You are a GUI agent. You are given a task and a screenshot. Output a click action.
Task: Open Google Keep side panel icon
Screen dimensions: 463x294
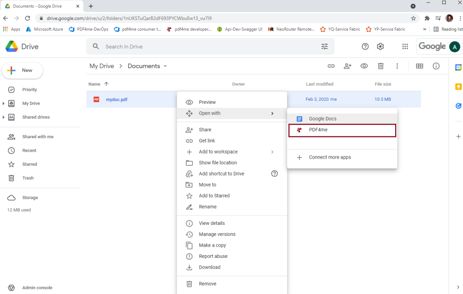tap(458, 87)
